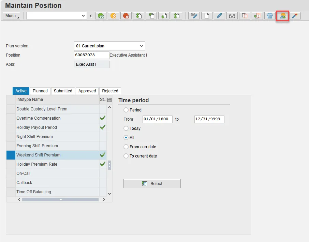Click the red Cancel toolbar icon
The image size is (309, 242).
pos(126,16)
